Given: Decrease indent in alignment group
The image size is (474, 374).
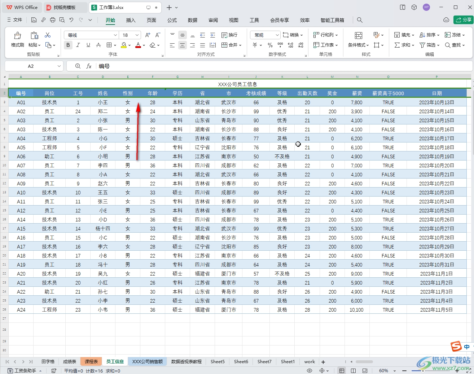Looking at the screenshot, I should coord(203,35).
